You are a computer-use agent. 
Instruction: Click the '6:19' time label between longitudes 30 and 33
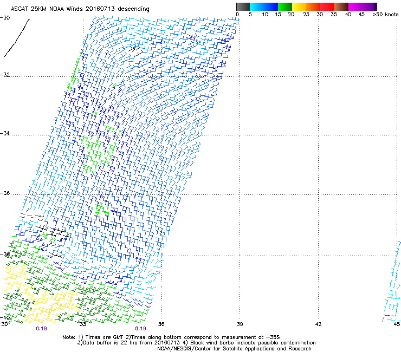pos(41,329)
